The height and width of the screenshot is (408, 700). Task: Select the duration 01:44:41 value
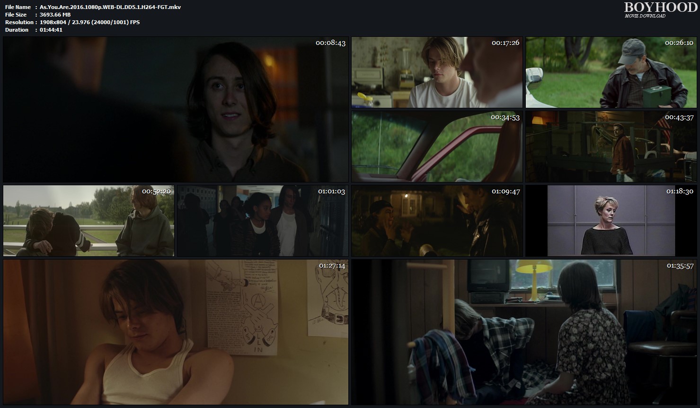tap(51, 30)
